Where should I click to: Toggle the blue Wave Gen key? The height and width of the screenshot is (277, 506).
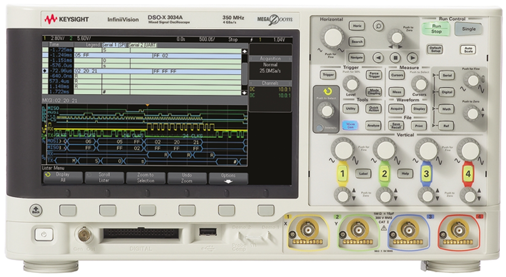(350, 125)
